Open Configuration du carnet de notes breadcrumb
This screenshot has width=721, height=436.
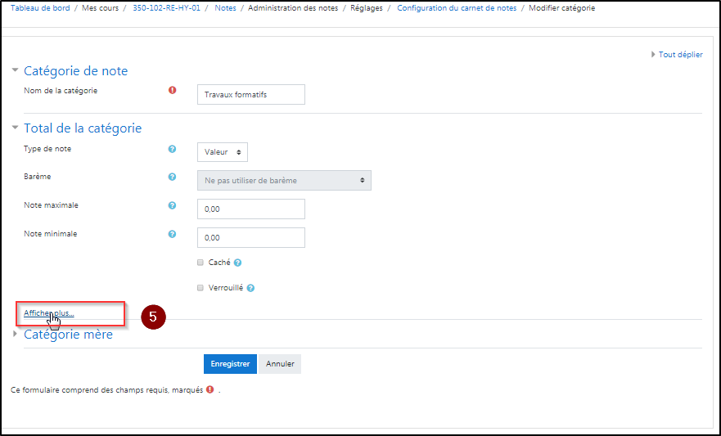[x=457, y=8]
